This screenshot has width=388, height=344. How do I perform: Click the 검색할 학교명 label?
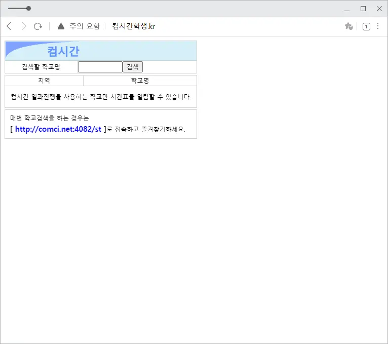pyautogui.click(x=41, y=67)
